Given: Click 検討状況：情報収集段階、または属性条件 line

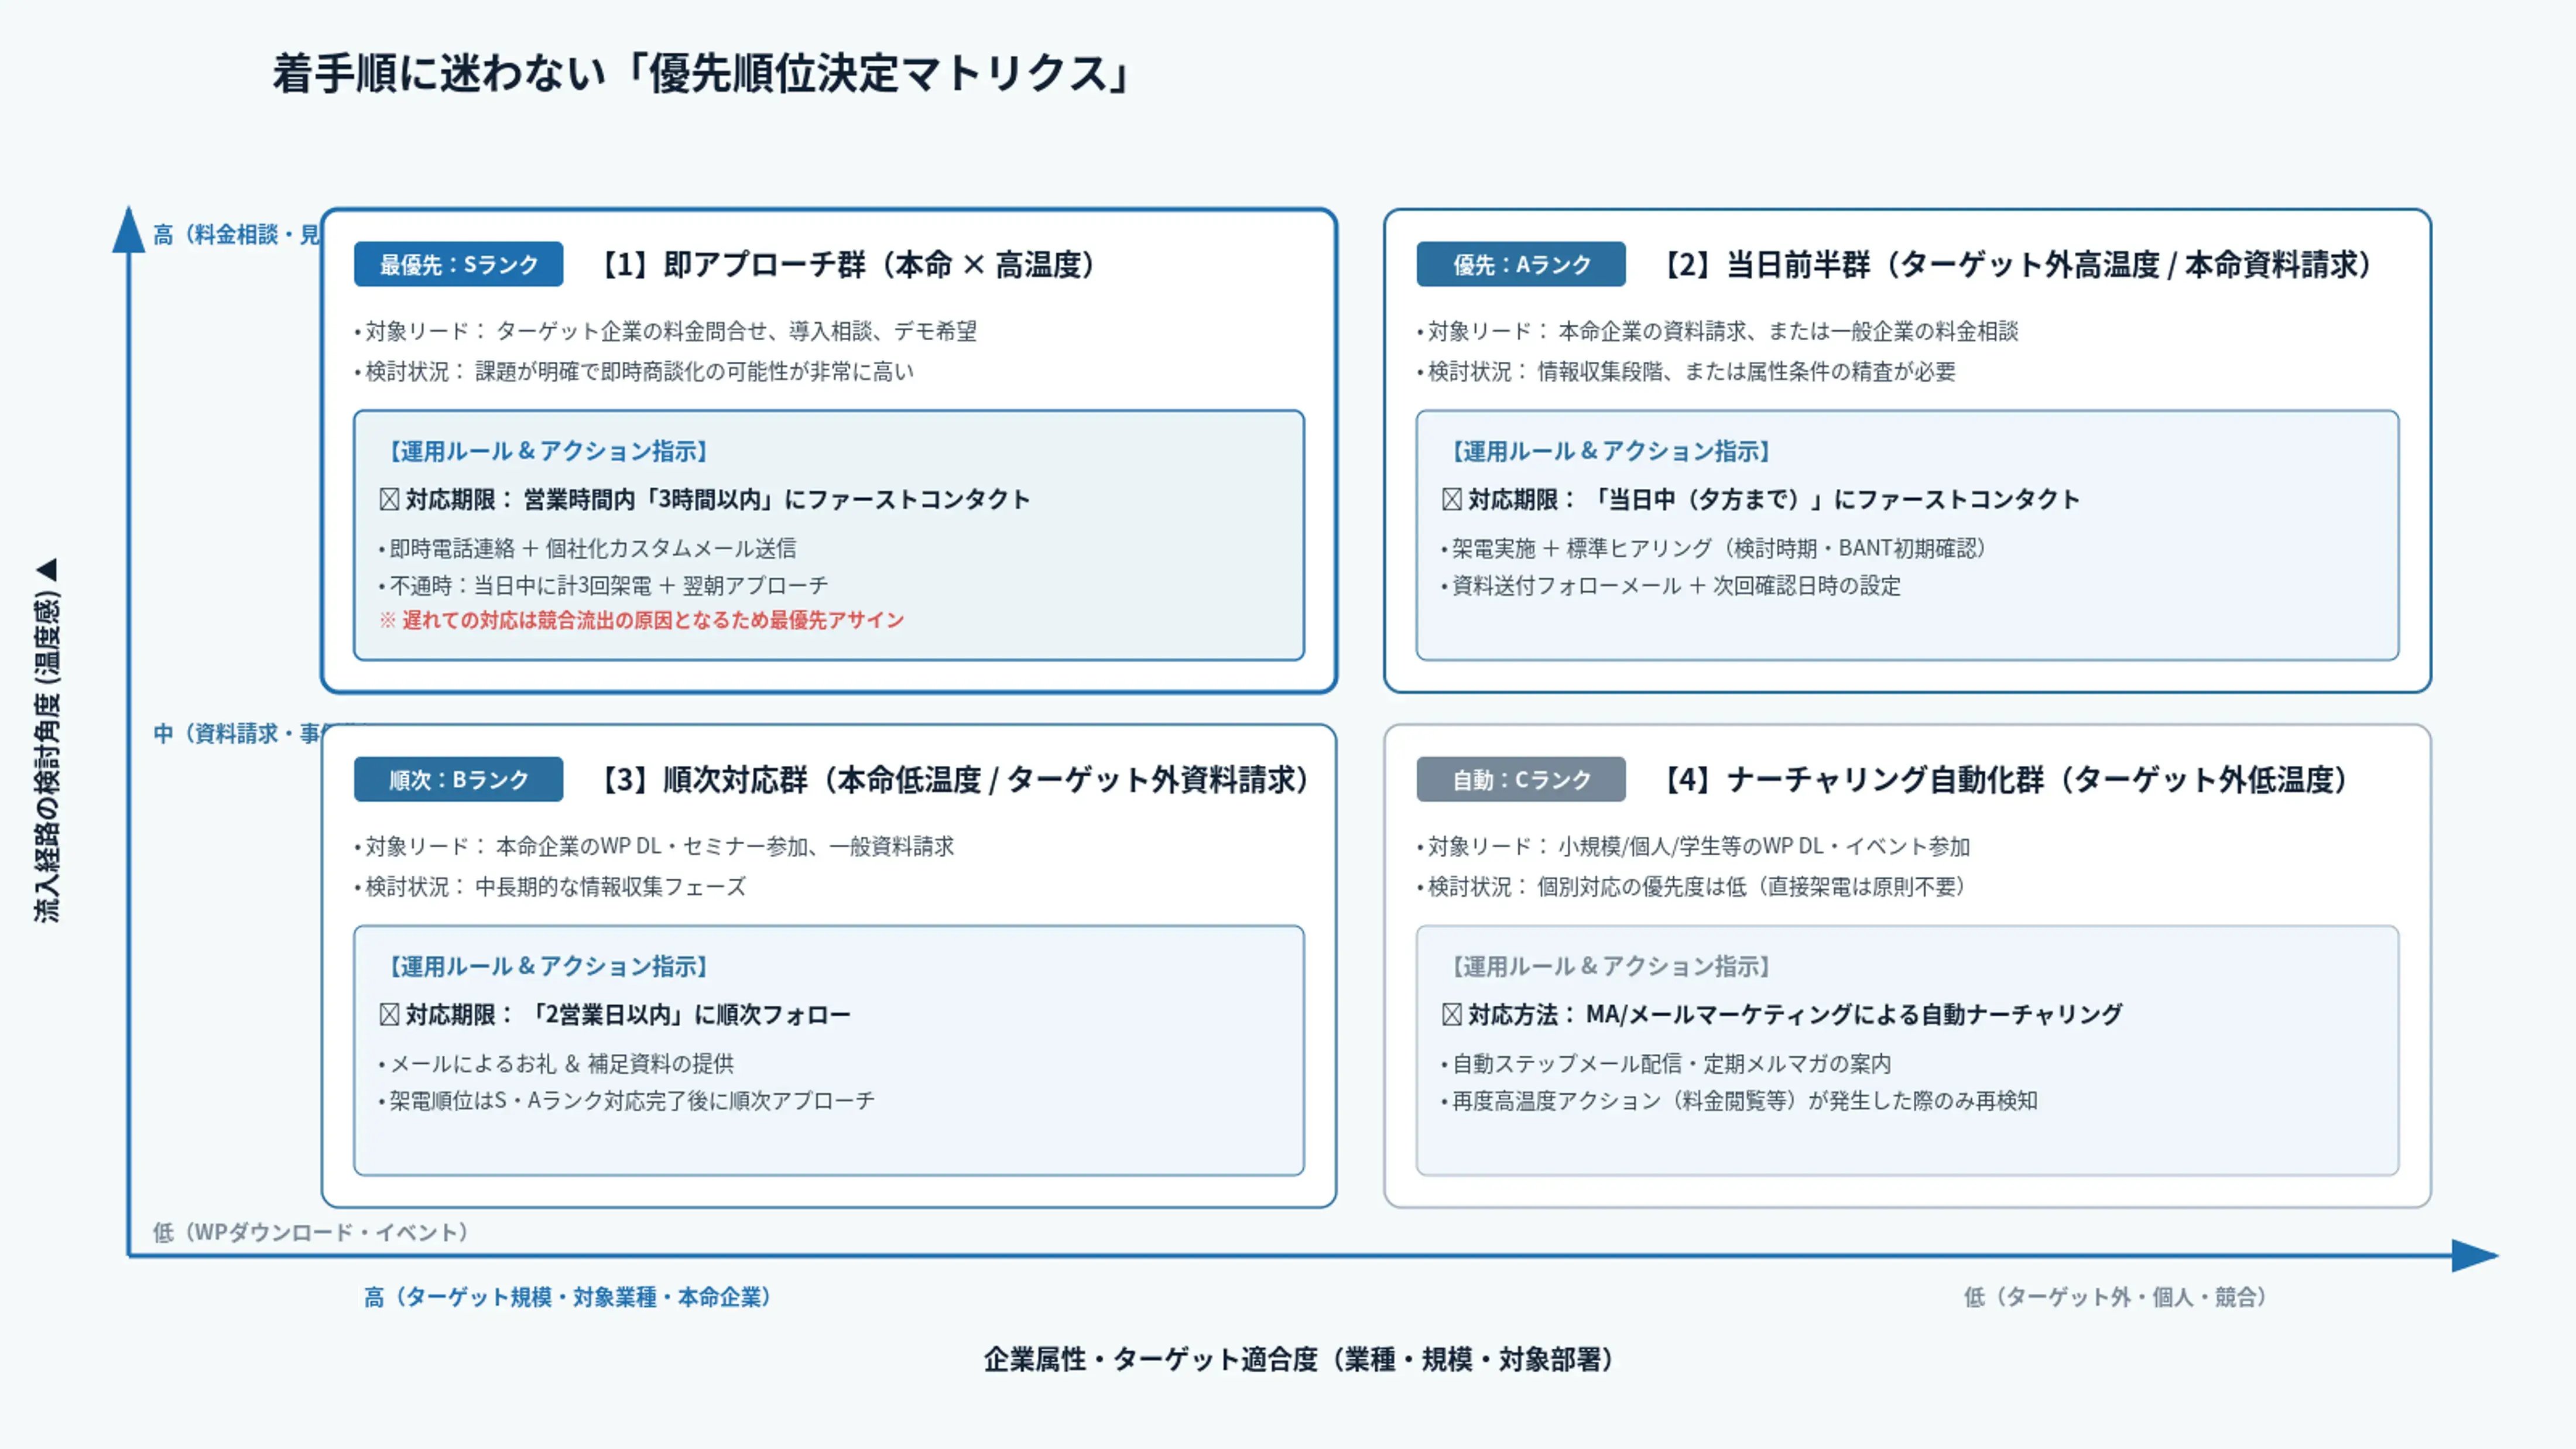Looking at the screenshot, I should pos(1686,371).
